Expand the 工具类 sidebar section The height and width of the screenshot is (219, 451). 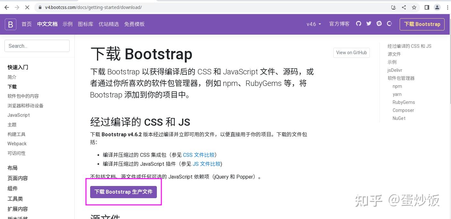click(15, 199)
